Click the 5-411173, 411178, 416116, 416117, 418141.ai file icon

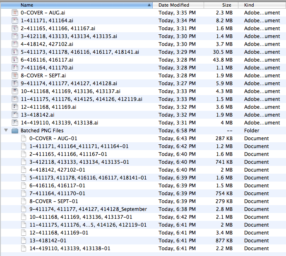click(15, 52)
